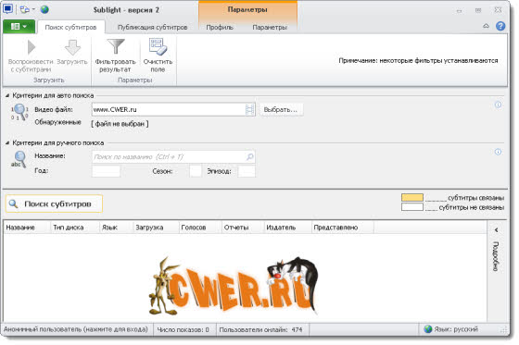Click info icon for auto search criteria

(498, 105)
